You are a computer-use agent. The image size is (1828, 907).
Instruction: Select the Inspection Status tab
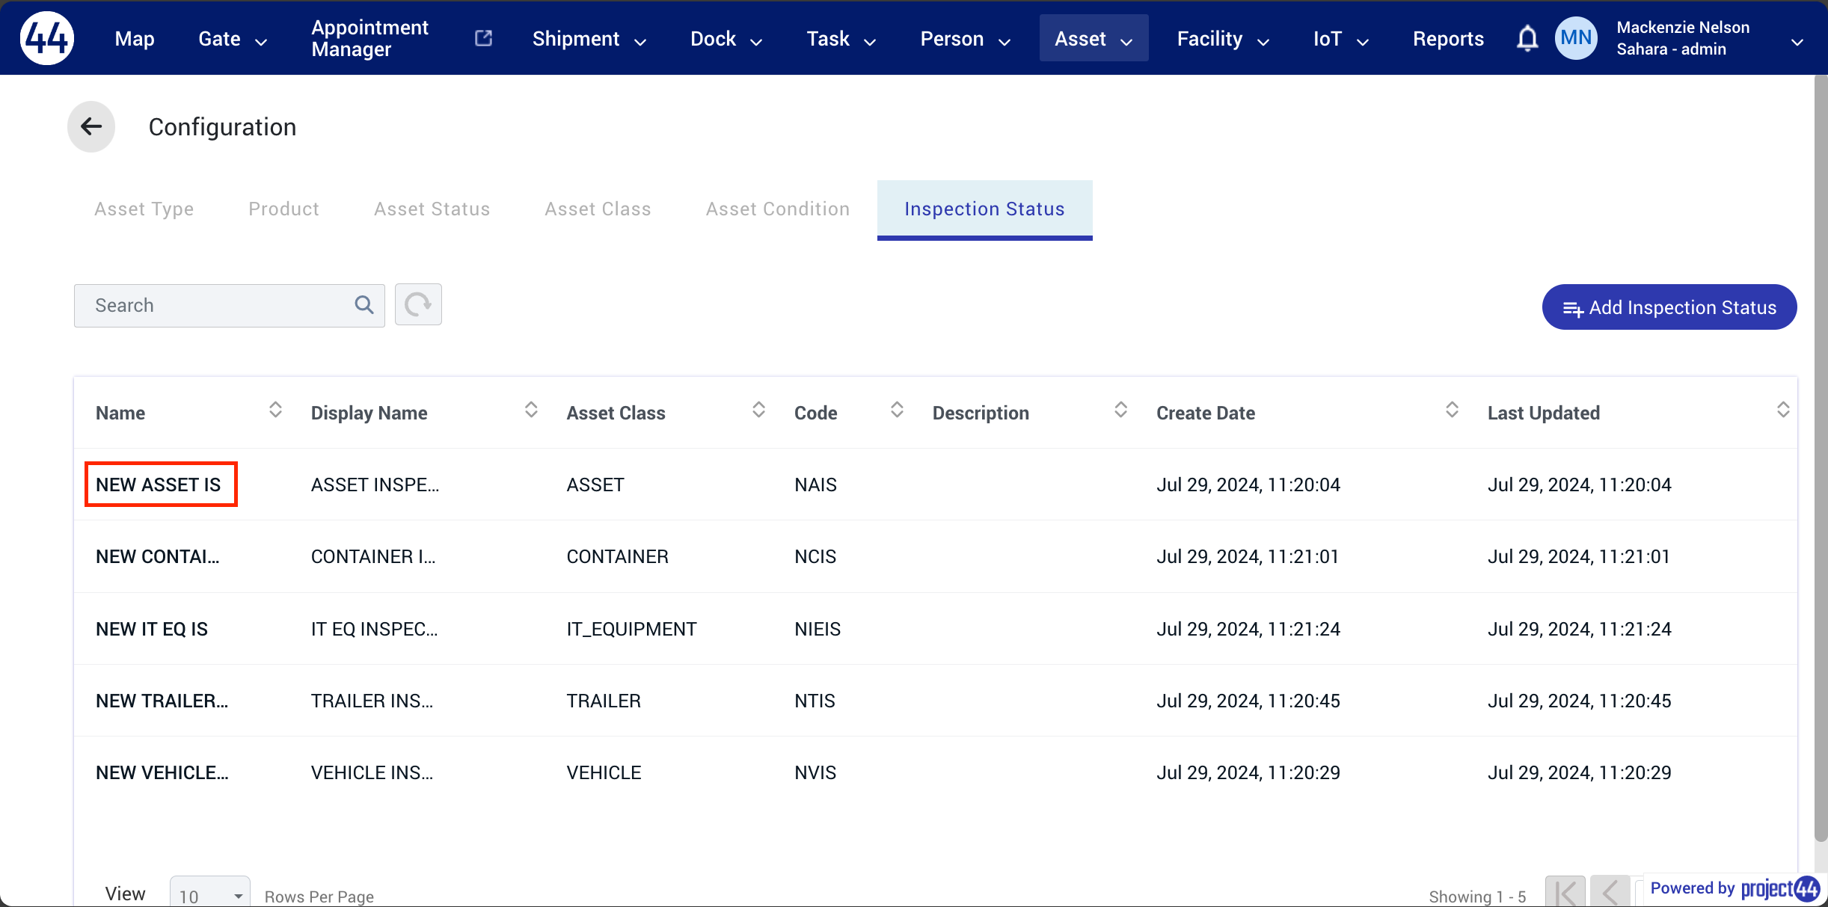coord(984,209)
